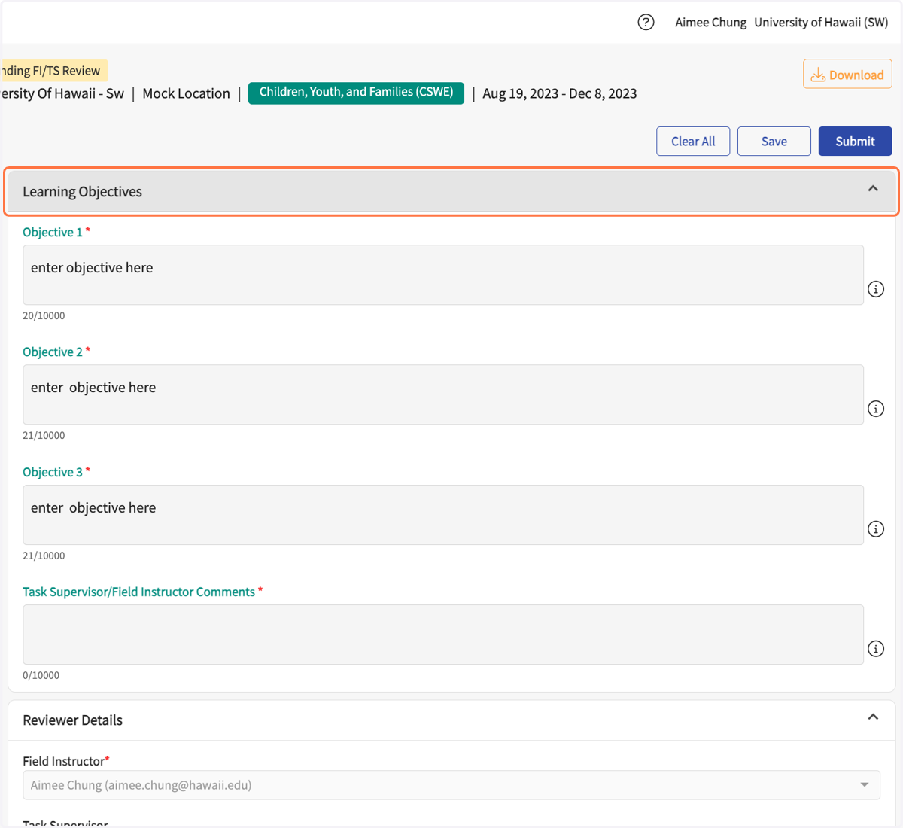Click the Pending FI/TS Review status badge

click(53, 71)
